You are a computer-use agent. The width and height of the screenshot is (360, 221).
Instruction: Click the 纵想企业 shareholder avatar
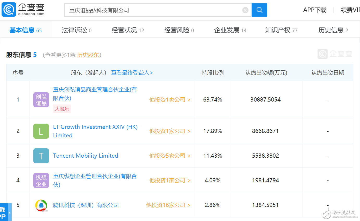click(x=41, y=180)
